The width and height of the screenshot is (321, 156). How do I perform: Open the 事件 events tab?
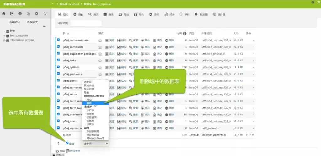184,14
